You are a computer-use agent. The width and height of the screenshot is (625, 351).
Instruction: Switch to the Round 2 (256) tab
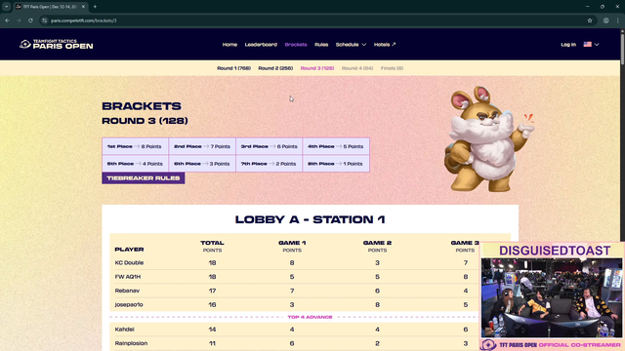click(275, 68)
